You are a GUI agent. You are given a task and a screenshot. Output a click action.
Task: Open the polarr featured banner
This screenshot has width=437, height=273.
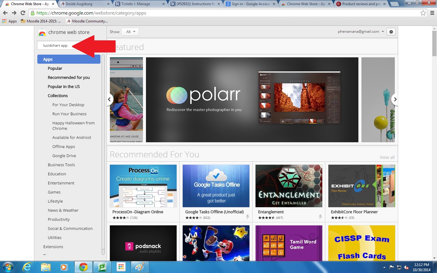pos(252,100)
